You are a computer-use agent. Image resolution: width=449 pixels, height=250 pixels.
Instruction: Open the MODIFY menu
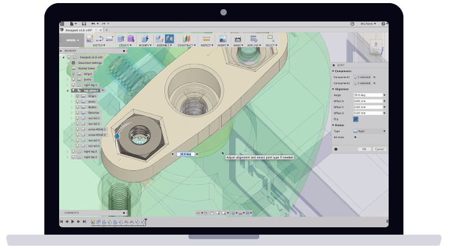[145, 45]
